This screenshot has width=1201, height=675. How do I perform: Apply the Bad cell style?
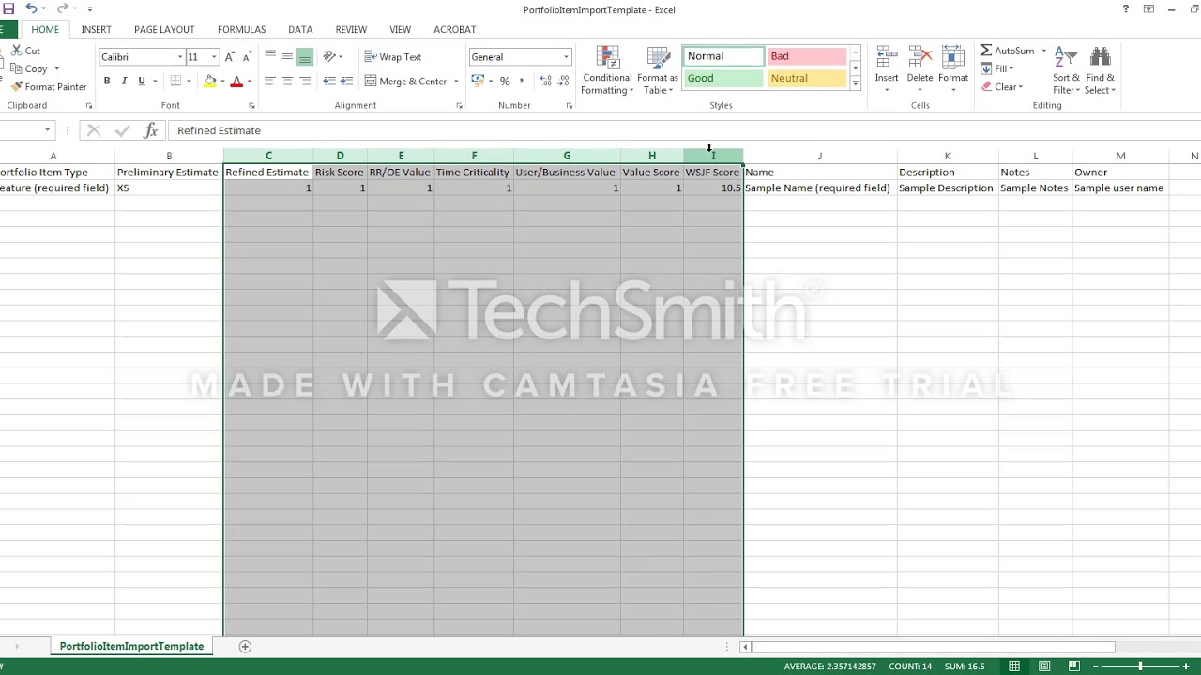(806, 56)
